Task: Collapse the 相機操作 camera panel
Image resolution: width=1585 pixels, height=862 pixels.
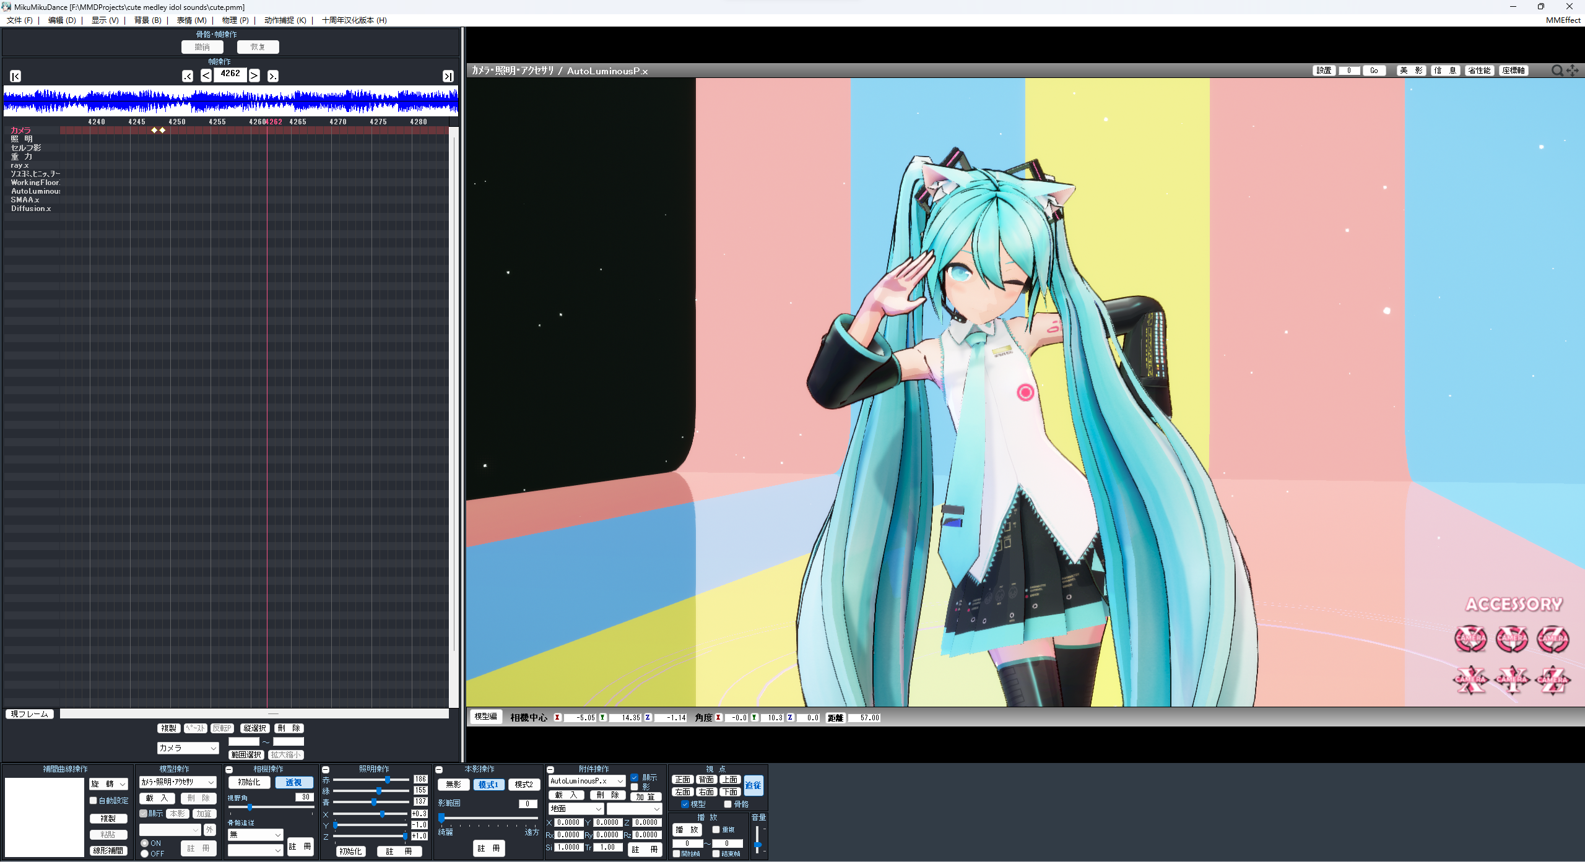Action: coord(229,770)
